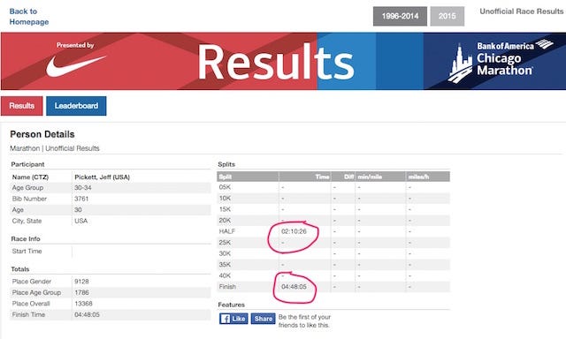The image size is (566, 339).
Task: Switch to the Leaderboard tab
Action: (x=76, y=106)
